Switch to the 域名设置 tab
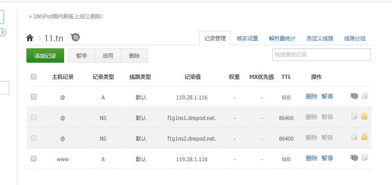Screen dimensions: 392x185 (x=247, y=39)
